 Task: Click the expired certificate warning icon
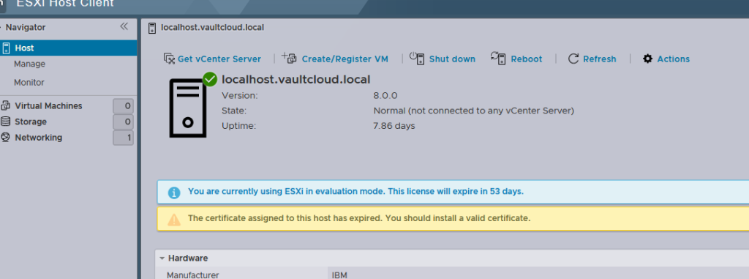(174, 219)
